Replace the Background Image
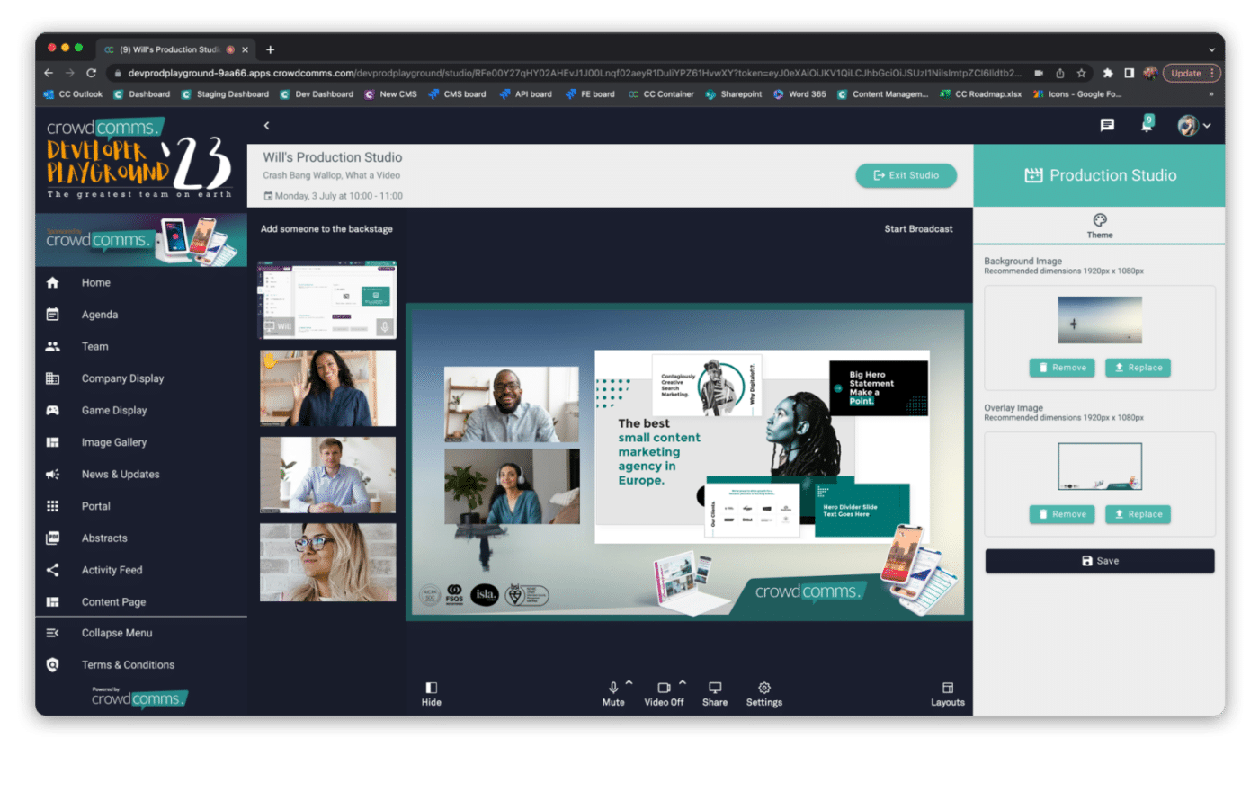The width and height of the screenshot is (1259, 809). point(1137,368)
